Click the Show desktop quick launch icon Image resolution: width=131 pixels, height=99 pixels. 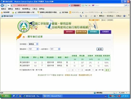pos(14,96)
